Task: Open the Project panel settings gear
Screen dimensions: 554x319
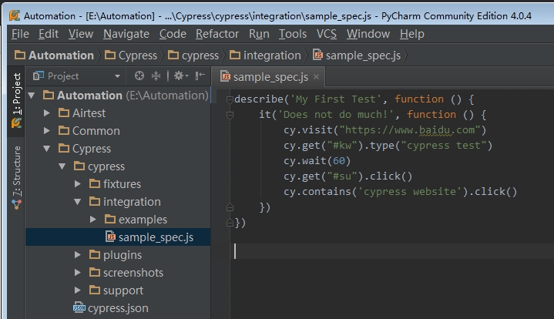Action: coord(178,76)
